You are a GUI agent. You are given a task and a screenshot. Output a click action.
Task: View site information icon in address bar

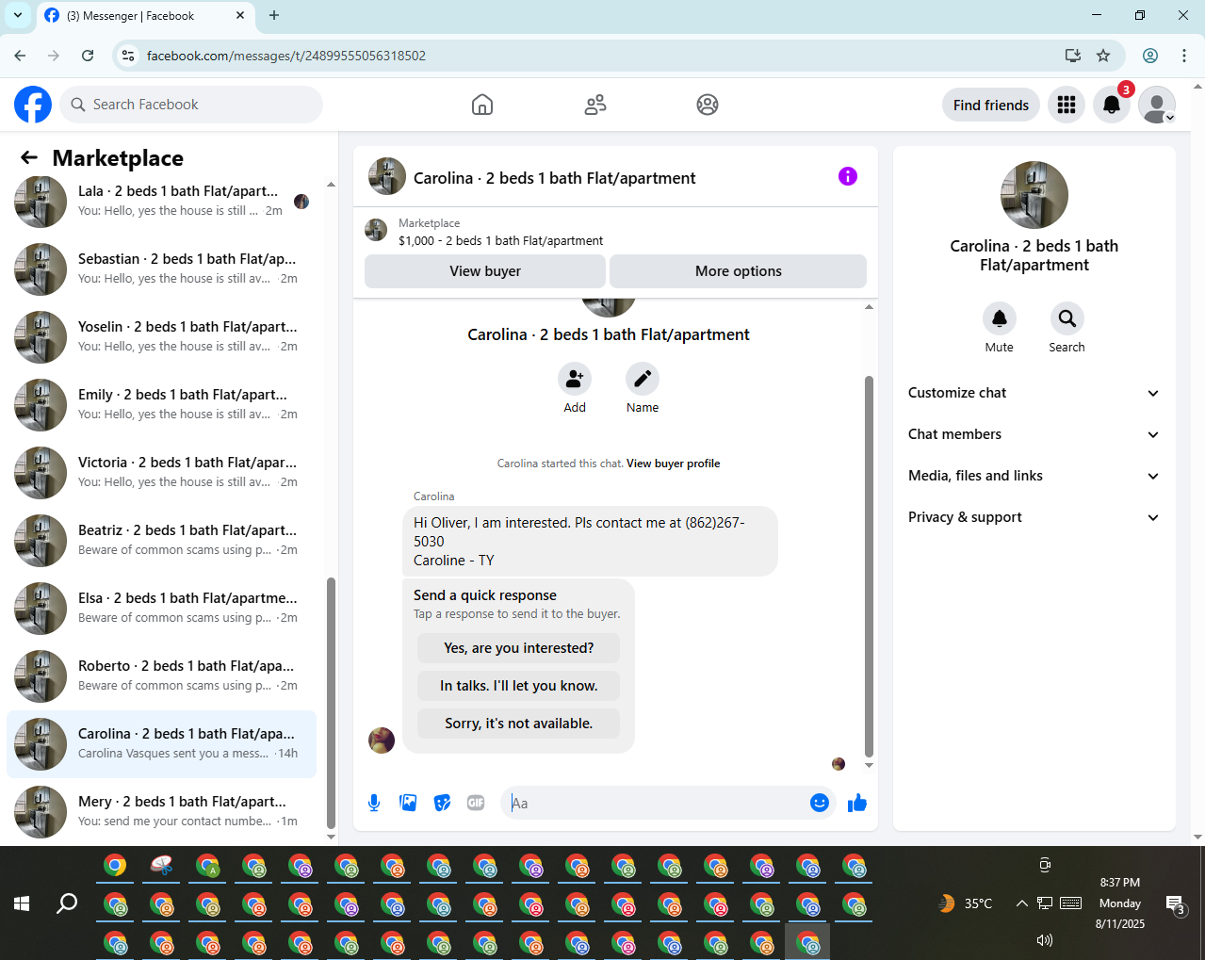pyautogui.click(x=129, y=56)
